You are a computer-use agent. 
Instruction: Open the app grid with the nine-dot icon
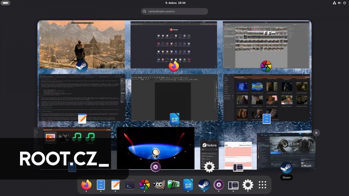(262, 185)
